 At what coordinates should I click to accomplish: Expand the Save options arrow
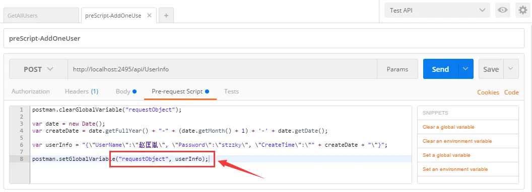511,69
